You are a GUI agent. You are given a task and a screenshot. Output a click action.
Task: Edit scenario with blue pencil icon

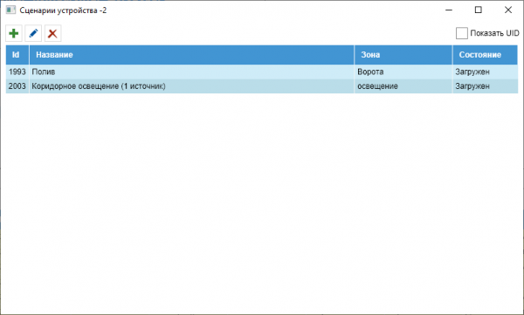click(33, 33)
